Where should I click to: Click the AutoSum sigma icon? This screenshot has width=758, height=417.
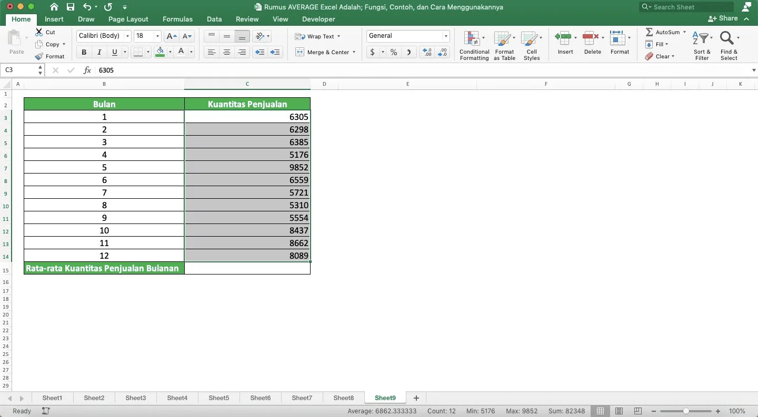click(x=649, y=32)
